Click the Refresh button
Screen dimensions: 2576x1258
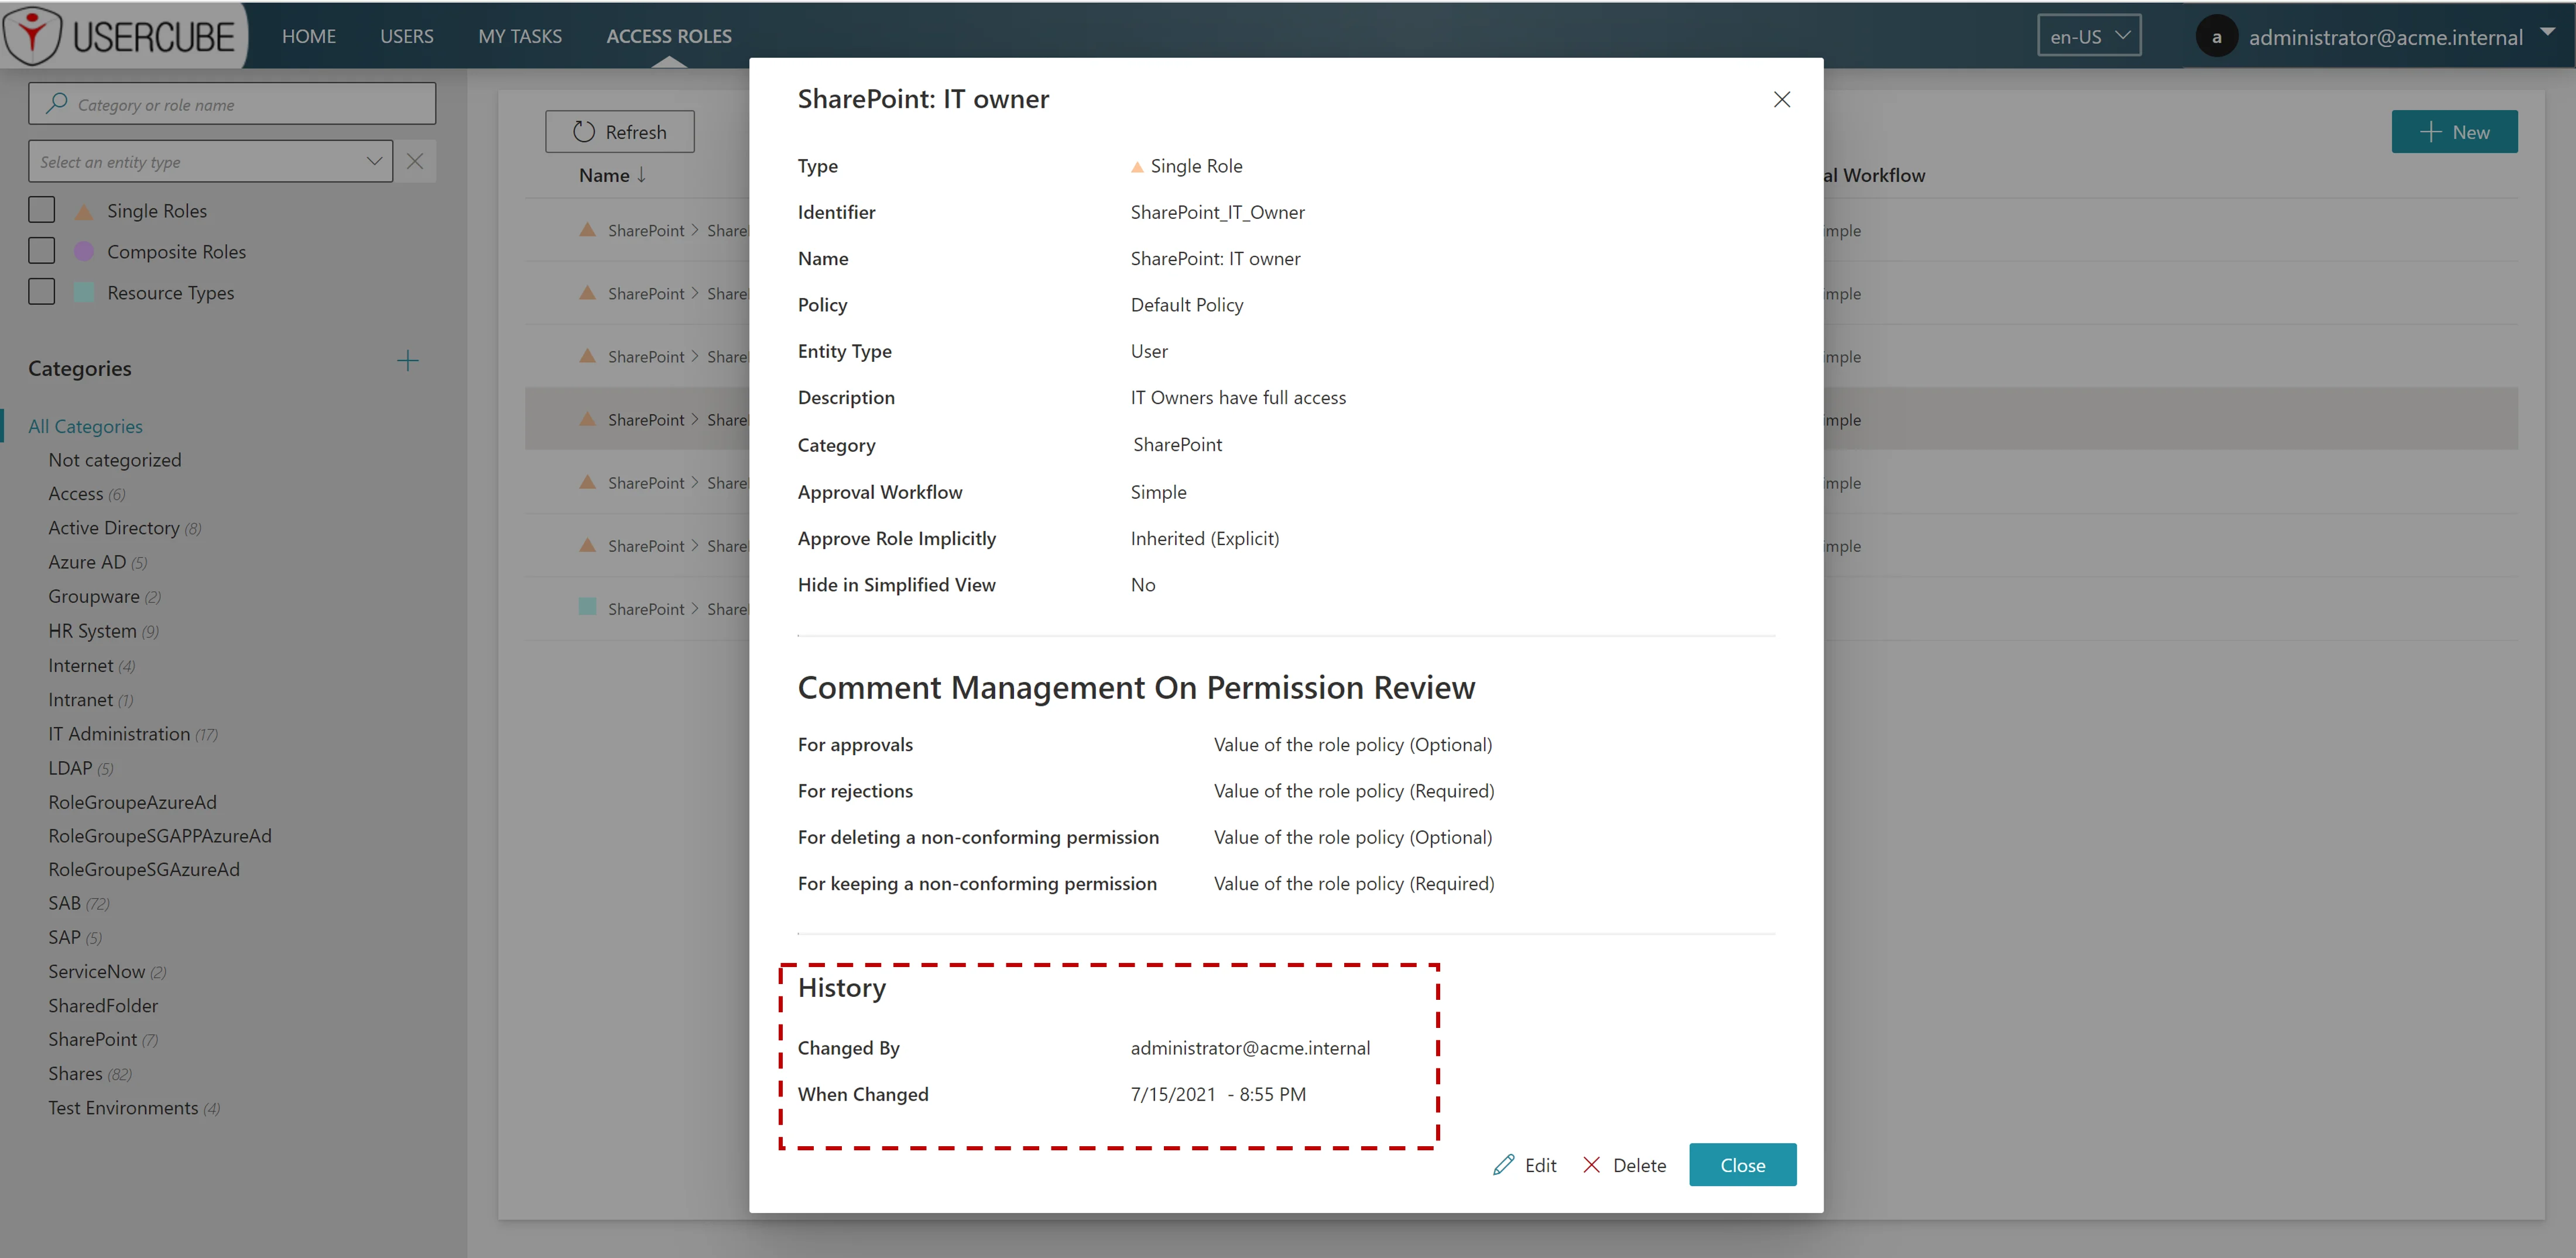620,132
